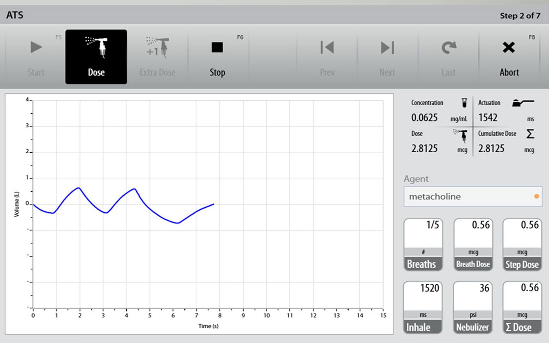Open the Inhale 1520 ms tile
The width and height of the screenshot is (549, 343).
[423, 307]
